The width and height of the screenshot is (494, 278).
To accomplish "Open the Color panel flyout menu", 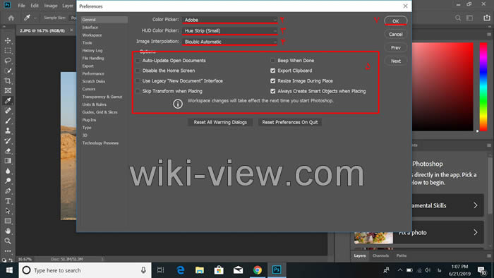I will point(489,35).
